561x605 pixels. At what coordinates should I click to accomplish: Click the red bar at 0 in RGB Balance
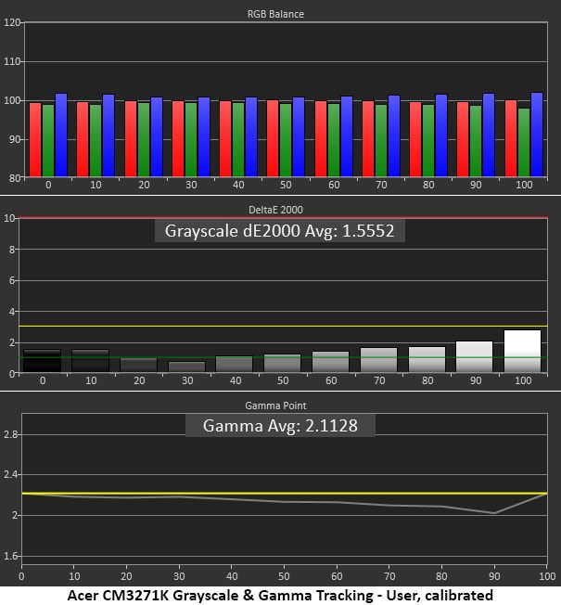[x=35, y=140]
